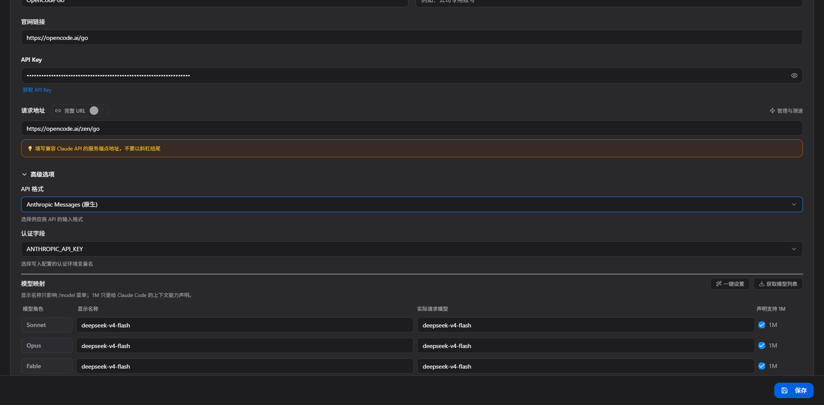Focus the 请求地址 endpoint field
Viewport: 824px width, 405px height.
click(412, 128)
